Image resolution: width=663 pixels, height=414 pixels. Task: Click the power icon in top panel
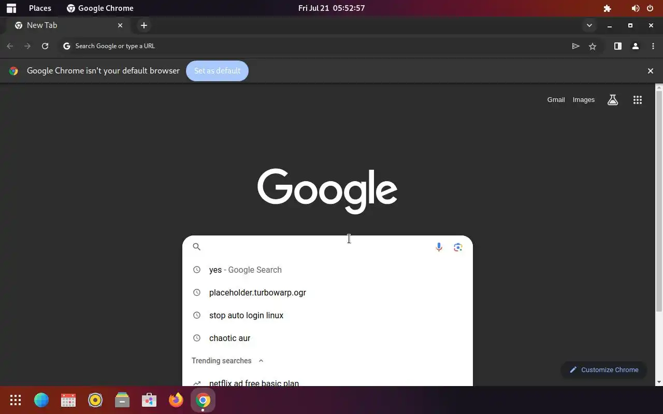click(650, 8)
